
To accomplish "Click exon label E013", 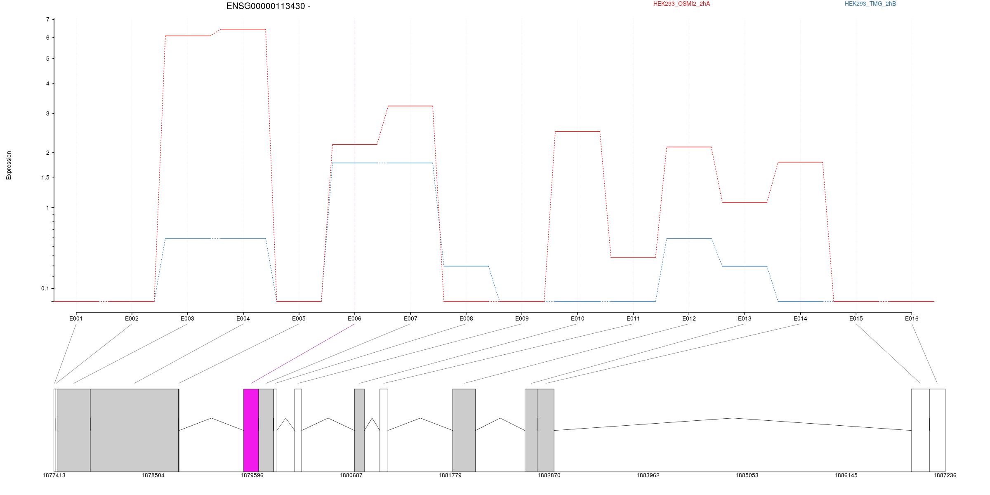I will tap(745, 318).
